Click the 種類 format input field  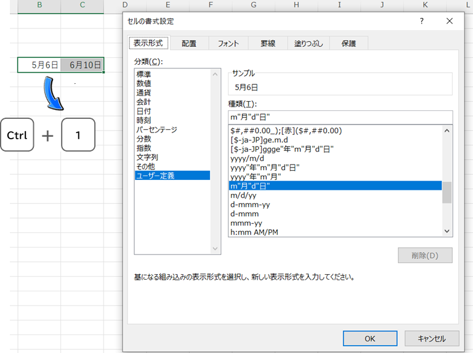[340, 117]
